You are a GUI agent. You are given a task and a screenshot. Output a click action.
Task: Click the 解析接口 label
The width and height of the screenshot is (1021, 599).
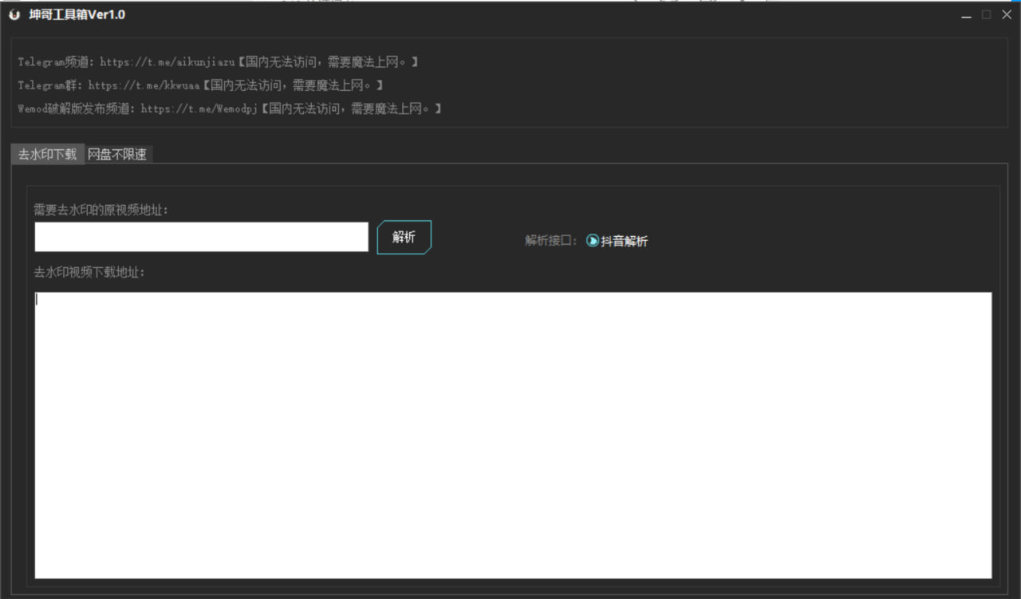[550, 241]
